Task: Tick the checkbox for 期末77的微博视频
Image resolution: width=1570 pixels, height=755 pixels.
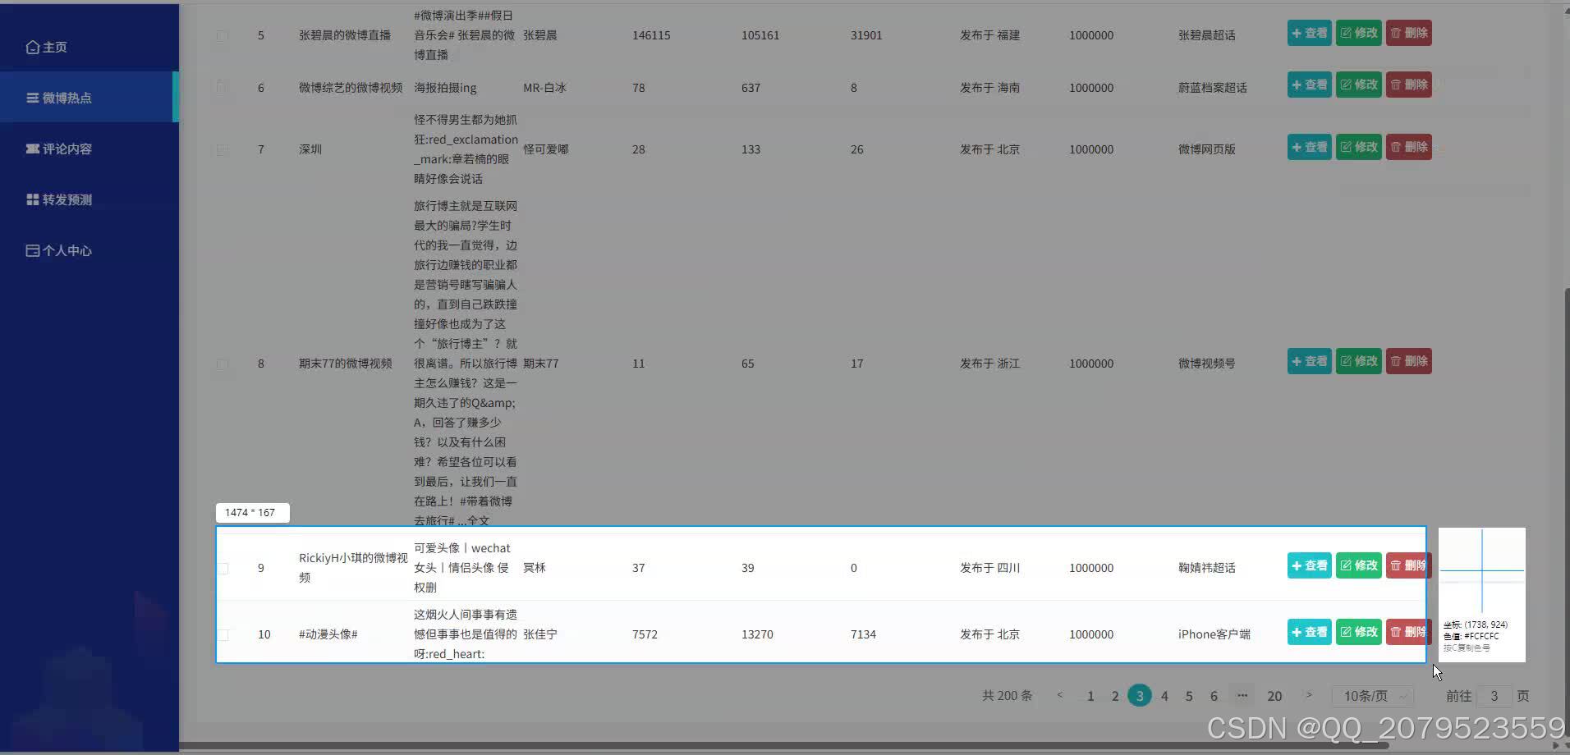Action: (x=222, y=364)
